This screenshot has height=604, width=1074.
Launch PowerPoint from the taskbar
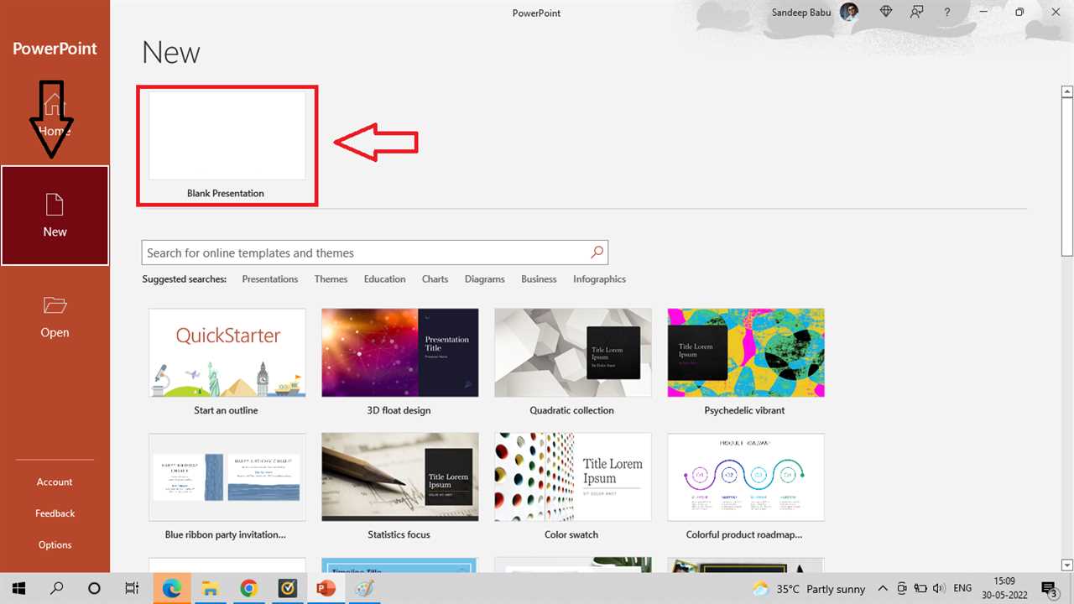[326, 588]
